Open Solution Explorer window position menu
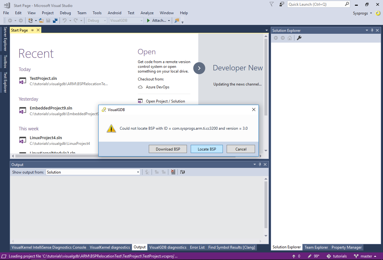 click(367, 30)
